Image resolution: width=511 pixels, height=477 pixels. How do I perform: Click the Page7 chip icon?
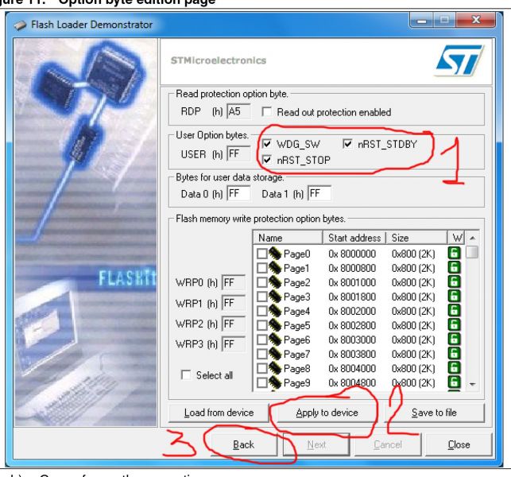point(275,354)
